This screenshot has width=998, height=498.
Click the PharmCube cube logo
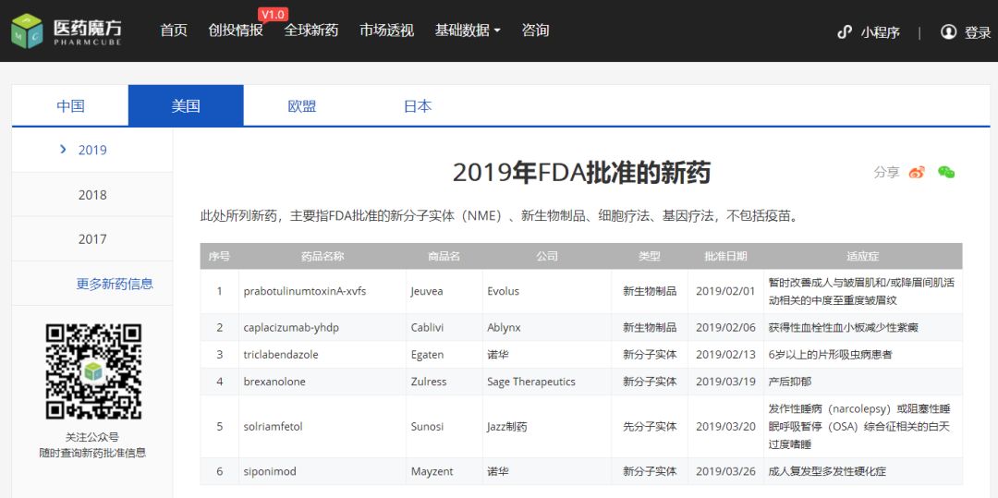[x=27, y=30]
